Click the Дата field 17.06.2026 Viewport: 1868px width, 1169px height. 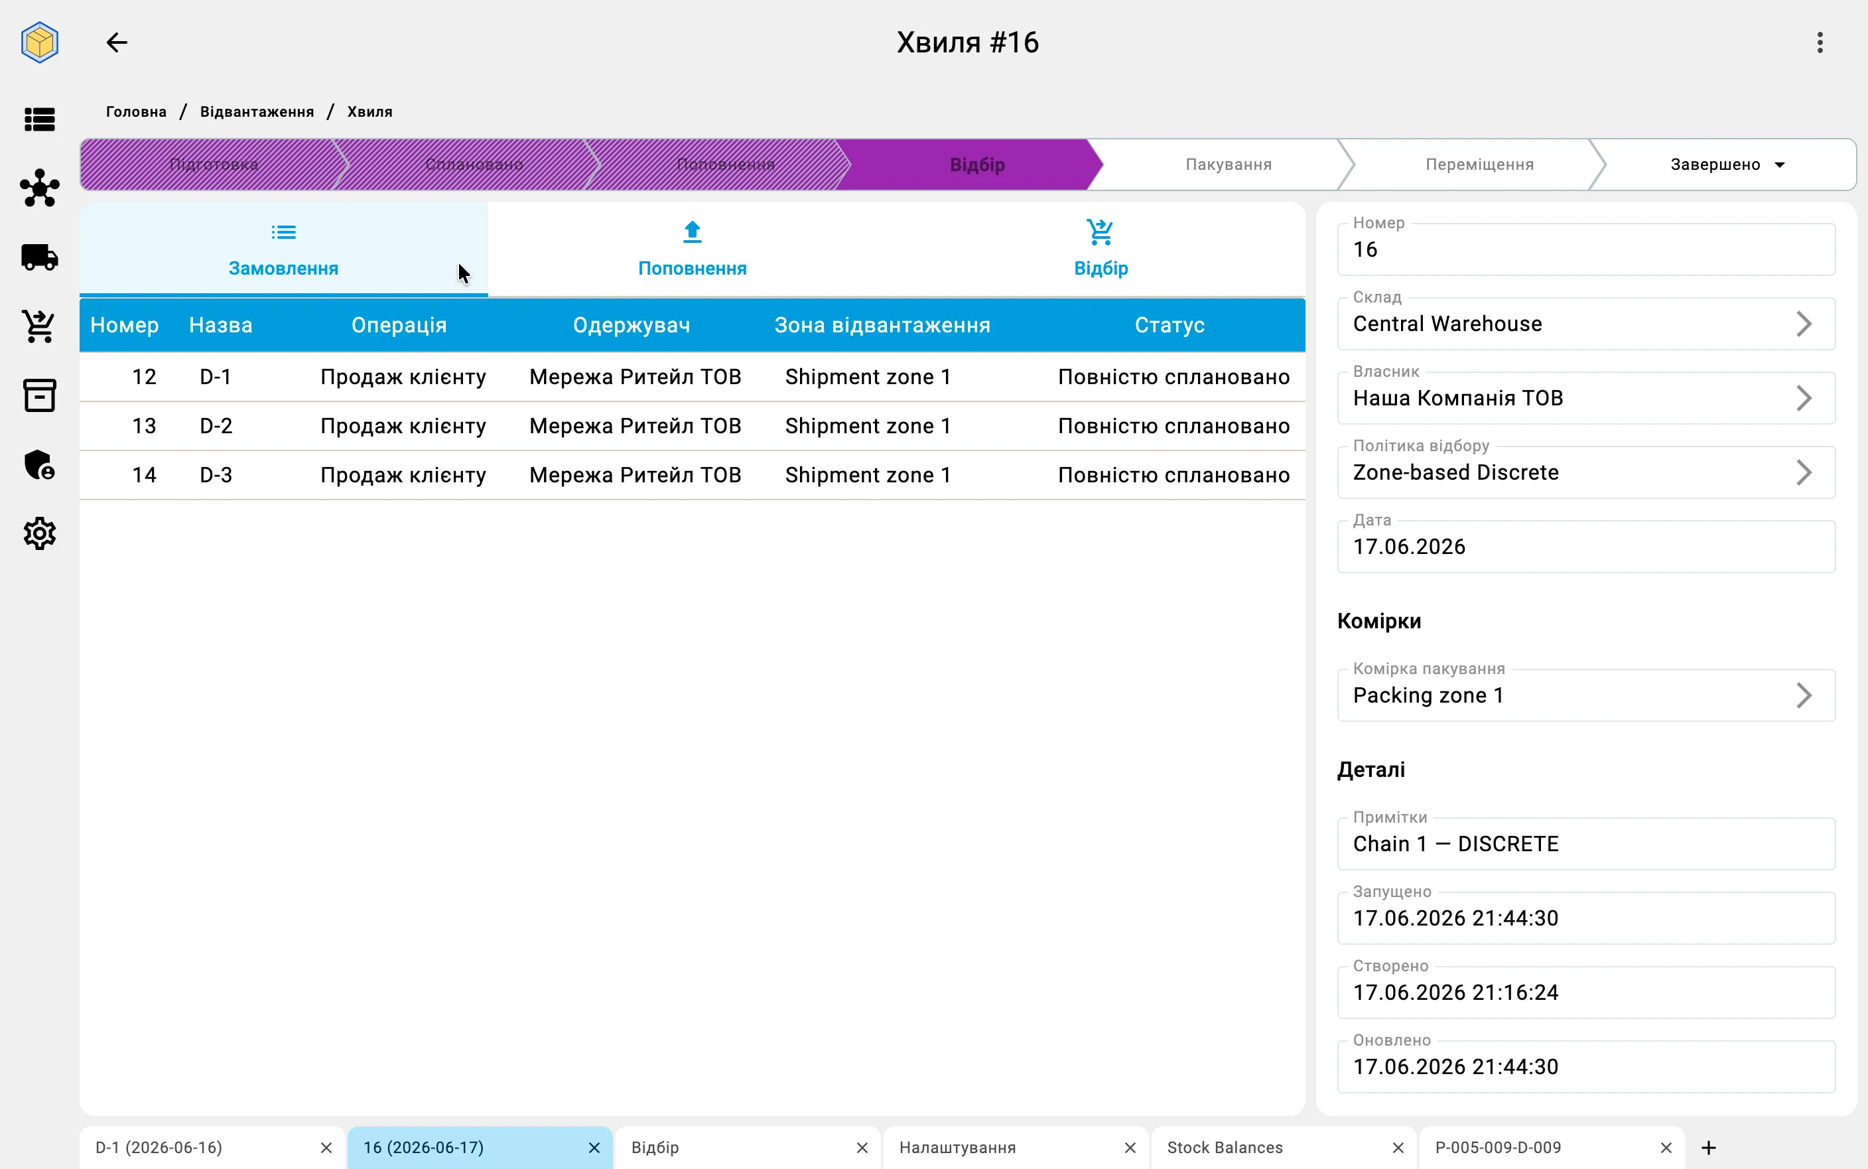[1586, 547]
